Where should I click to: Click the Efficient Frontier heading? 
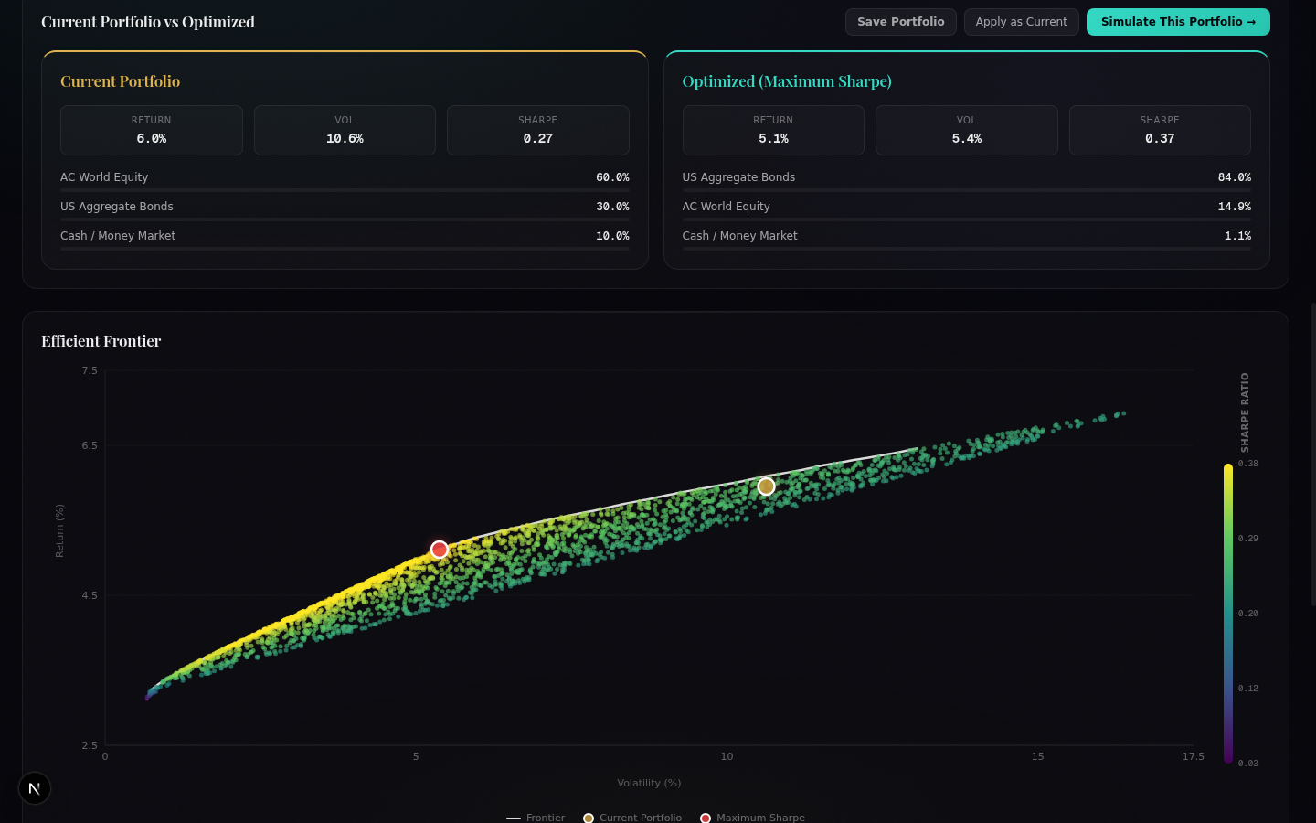pos(101,341)
